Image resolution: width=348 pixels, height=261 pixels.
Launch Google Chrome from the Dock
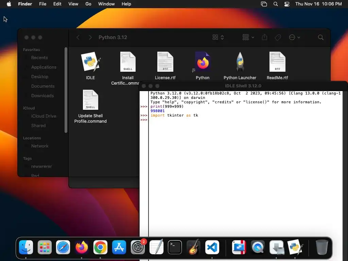pyautogui.click(x=100, y=247)
